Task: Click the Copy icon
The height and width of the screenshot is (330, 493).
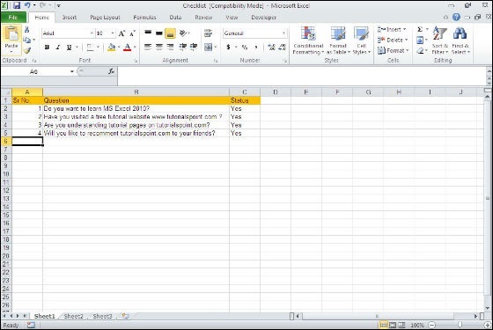Action: point(27,40)
